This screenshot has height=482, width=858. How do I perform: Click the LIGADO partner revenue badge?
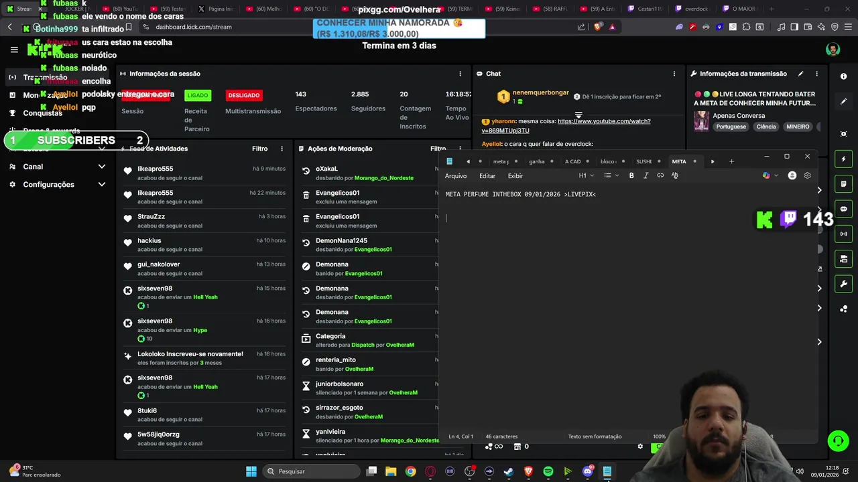[197, 95]
